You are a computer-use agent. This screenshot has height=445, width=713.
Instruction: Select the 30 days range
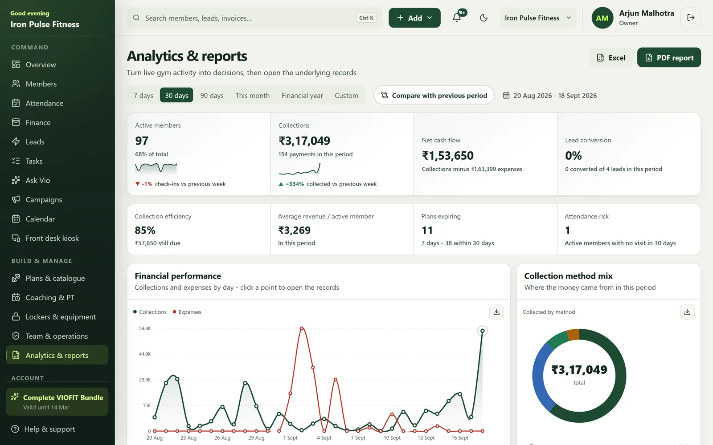click(x=176, y=95)
